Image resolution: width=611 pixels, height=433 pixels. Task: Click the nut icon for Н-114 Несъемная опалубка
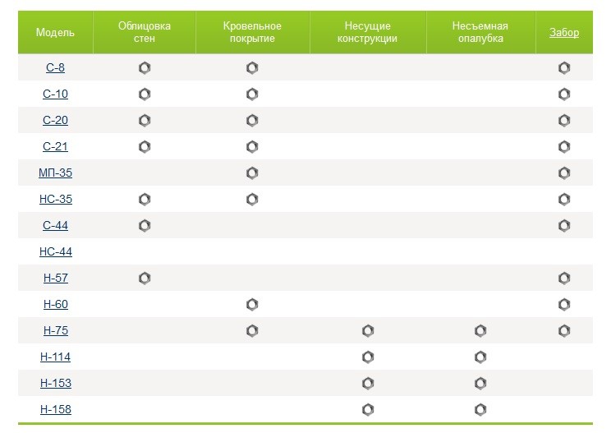(x=480, y=357)
